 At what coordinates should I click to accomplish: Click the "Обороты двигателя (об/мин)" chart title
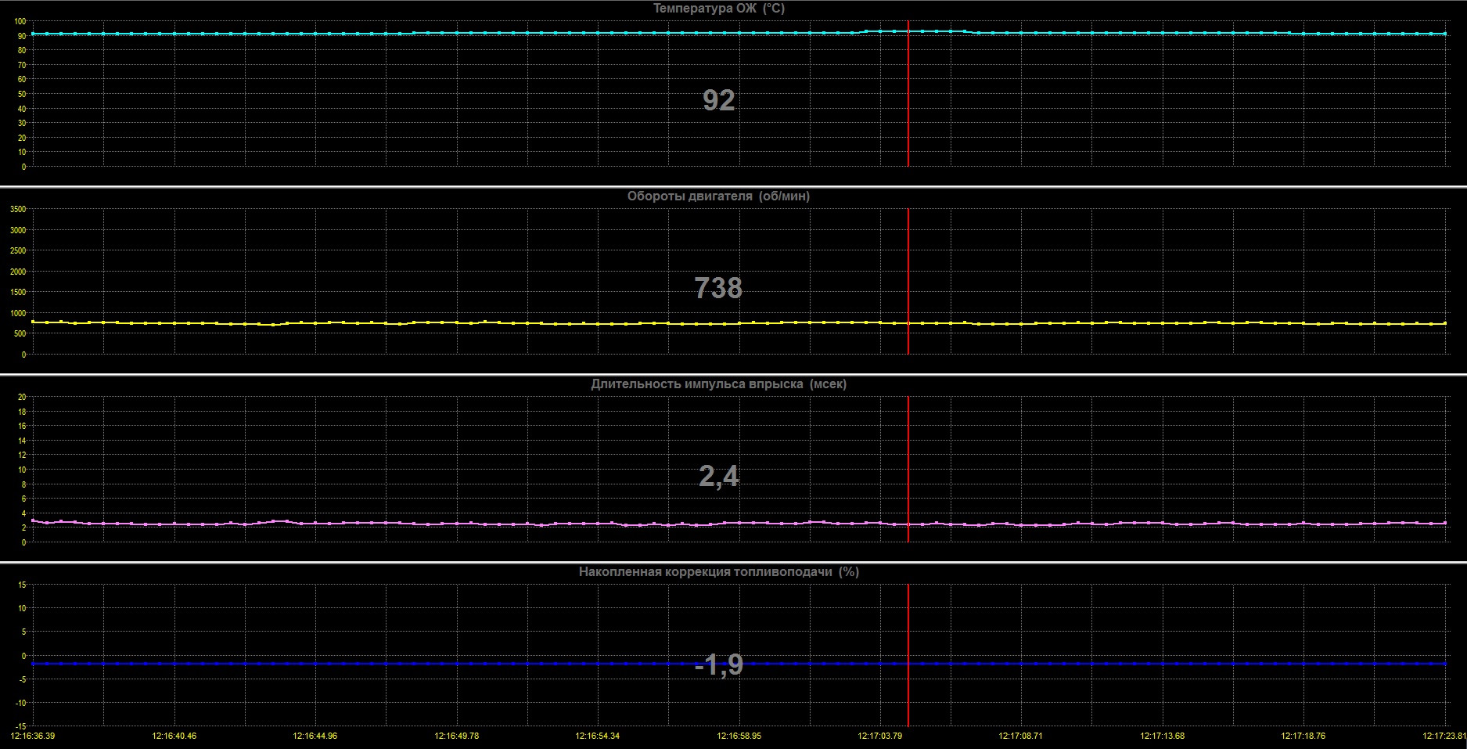(x=718, y=196)
